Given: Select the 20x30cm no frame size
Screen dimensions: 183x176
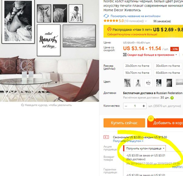Looking at the screenshot, I should point(137,66).
